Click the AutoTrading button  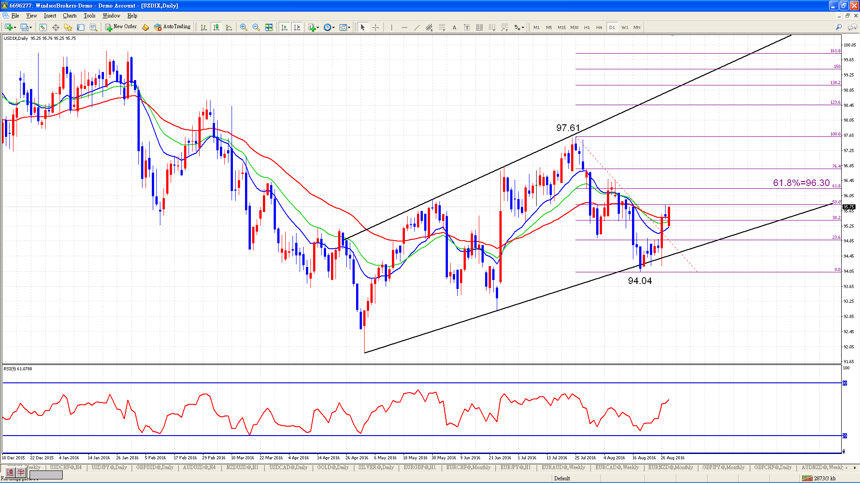pos(172,27)
